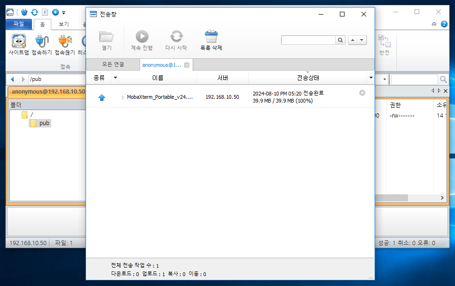Click the main window search field
This screenshot has width=455, height=286.
[415, 79]
